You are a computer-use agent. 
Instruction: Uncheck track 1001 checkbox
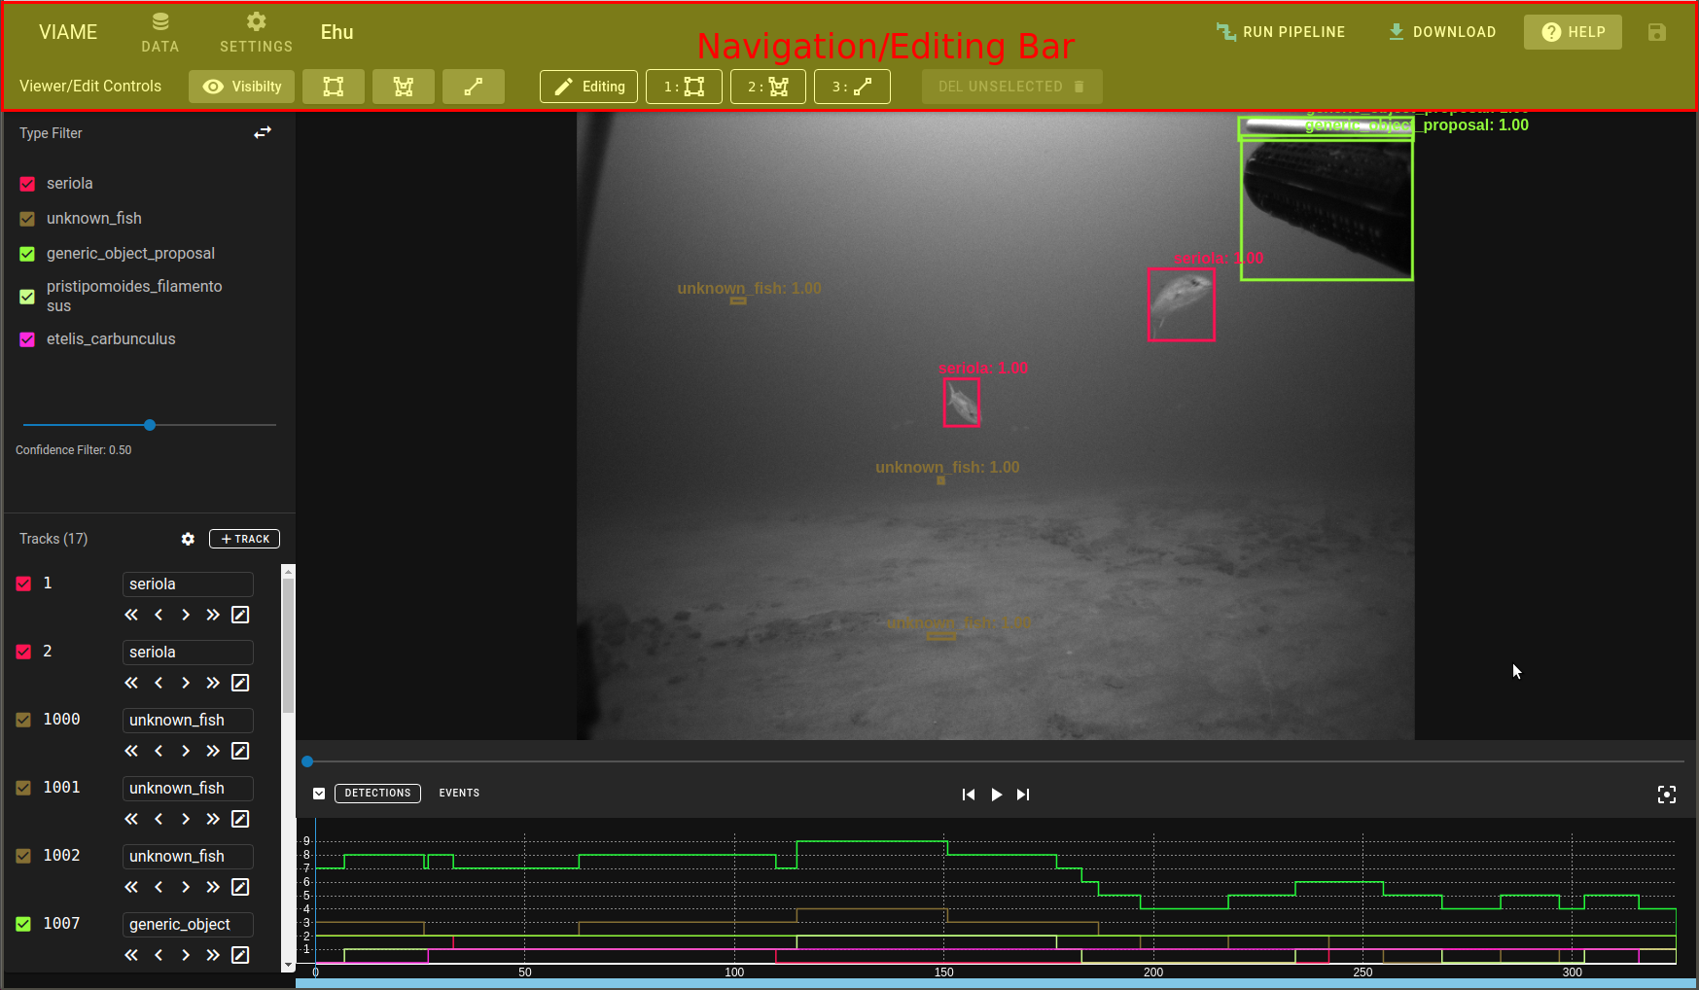click(x=23, y=788)
